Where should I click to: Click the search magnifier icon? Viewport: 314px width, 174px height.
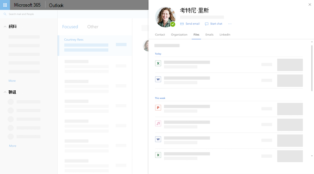[5, 14]
